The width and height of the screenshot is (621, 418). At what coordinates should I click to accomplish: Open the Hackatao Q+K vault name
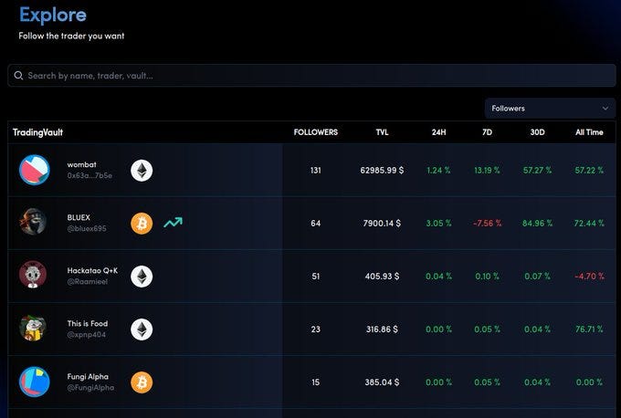point(94,270)
